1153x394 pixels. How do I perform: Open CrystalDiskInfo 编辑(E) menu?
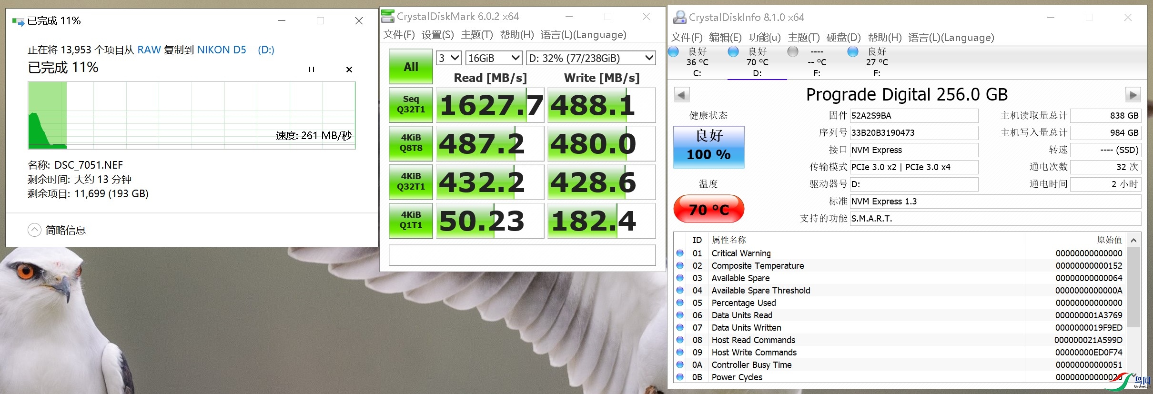(725, 38)
